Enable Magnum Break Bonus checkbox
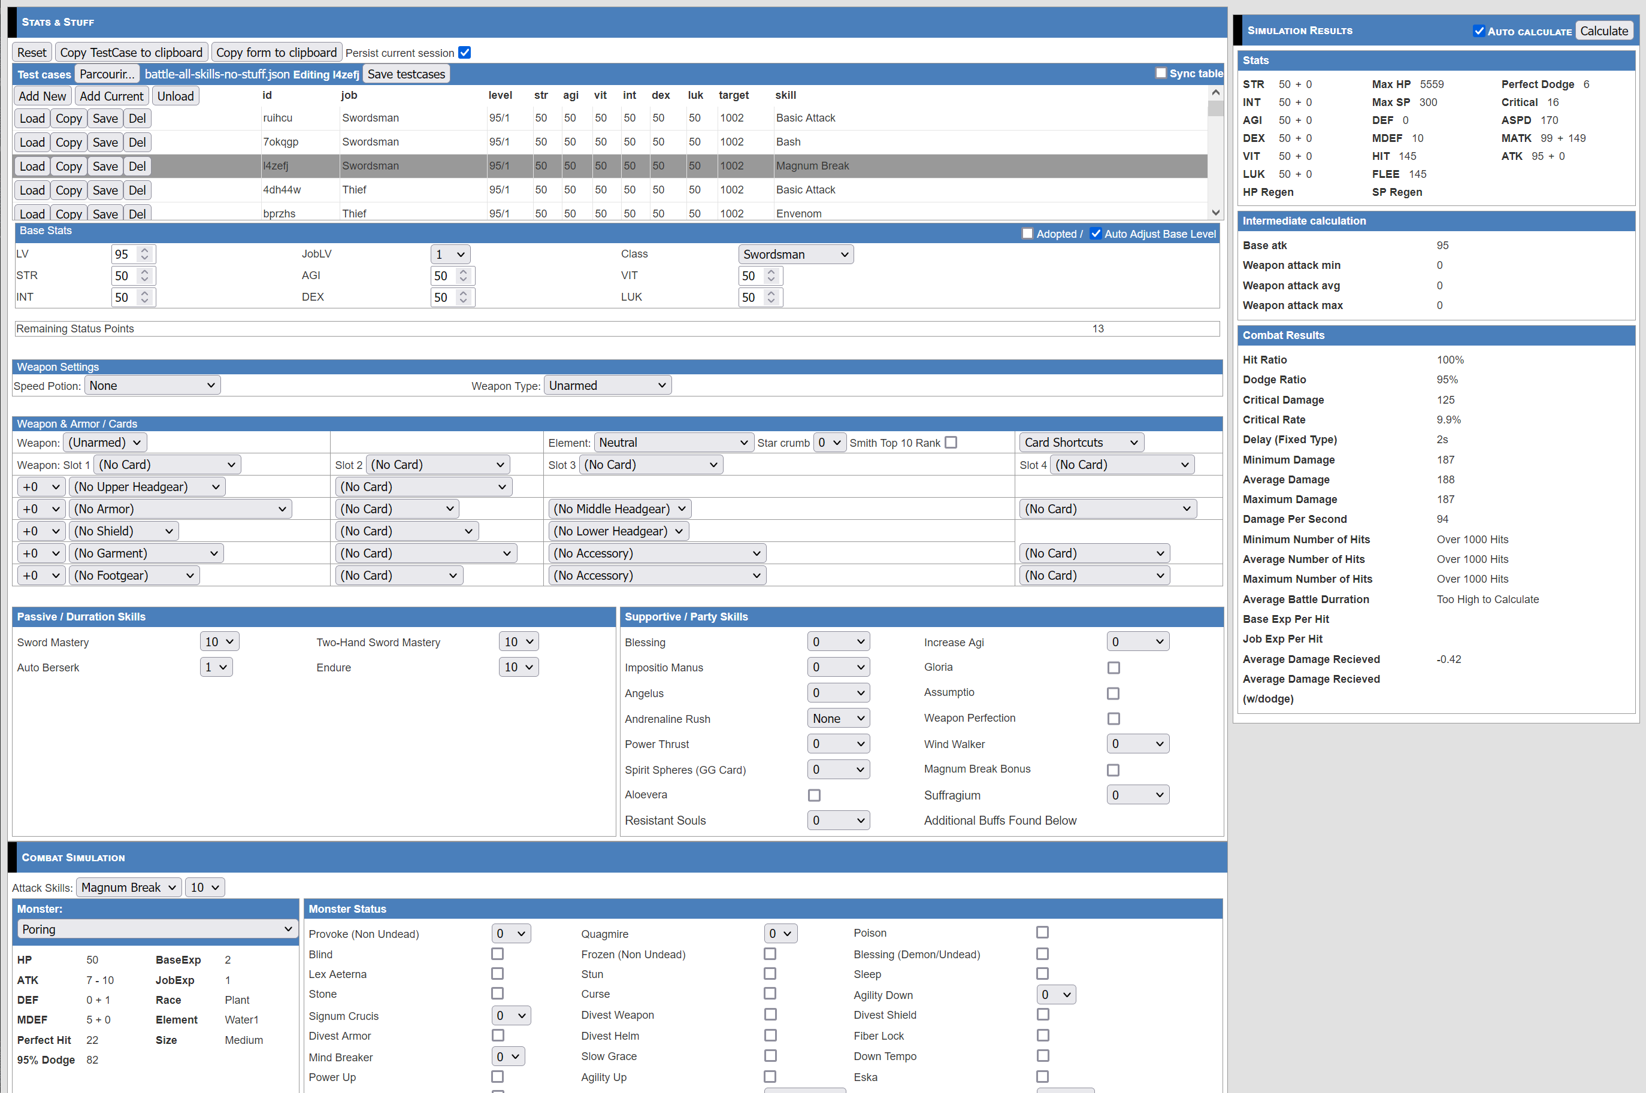 coord(1114,770)
